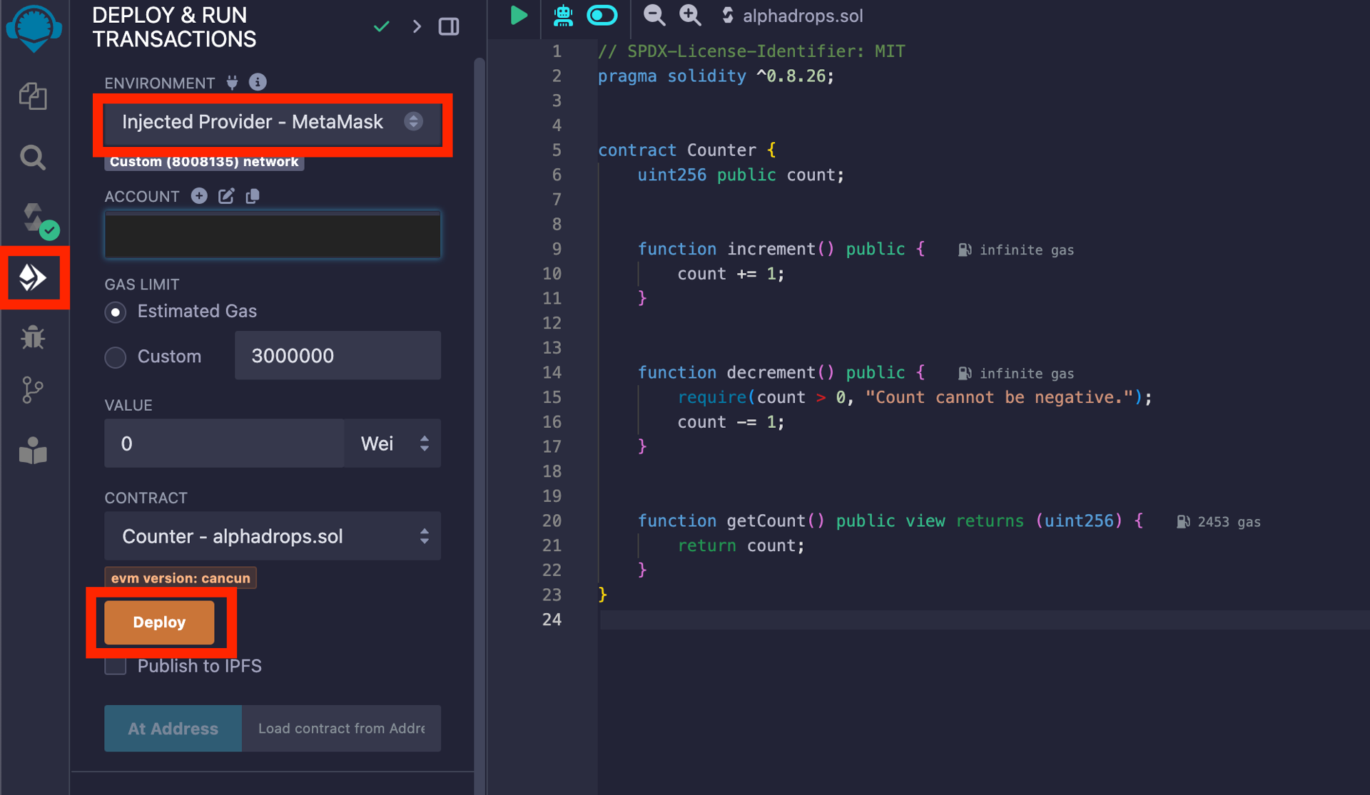The height and width of the screenshot is (795, 1370).
Task: Click the count -= 1; line
Action: click(x=731, y=423)
